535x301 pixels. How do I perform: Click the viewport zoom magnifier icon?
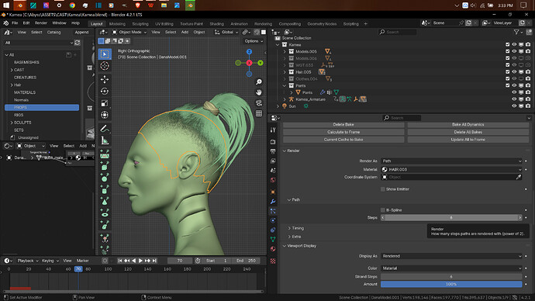(259, 82)
